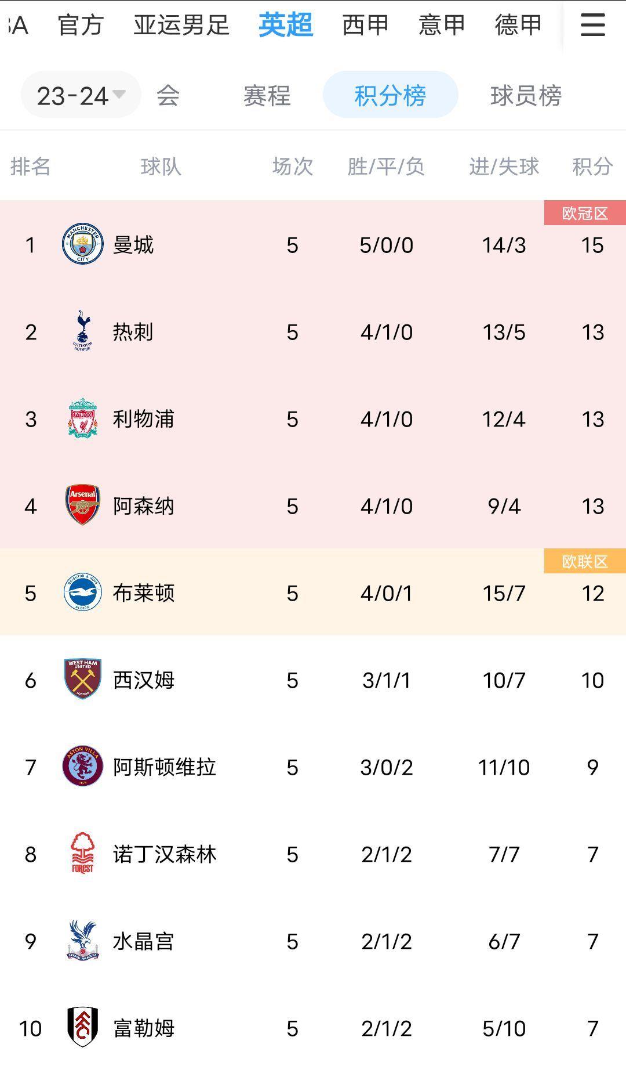Viewport: 626px width, 1073px height.
Task: Tap the Manchester City club crest
Action: [x=82, y=244]
